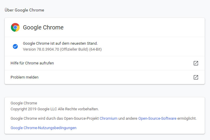Click the blue update checkmark icon

(15, 46)
